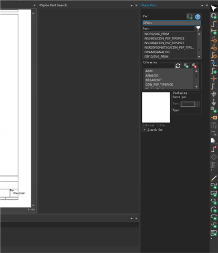The height and width of the screenshot is (253, 218).
Task: Click part list scroll down arrow
Action: point(199,56)
